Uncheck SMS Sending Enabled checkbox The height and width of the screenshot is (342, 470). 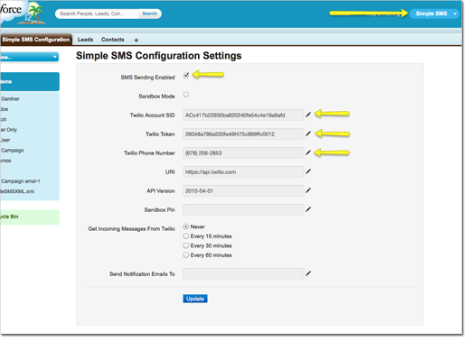pos(186,75)
